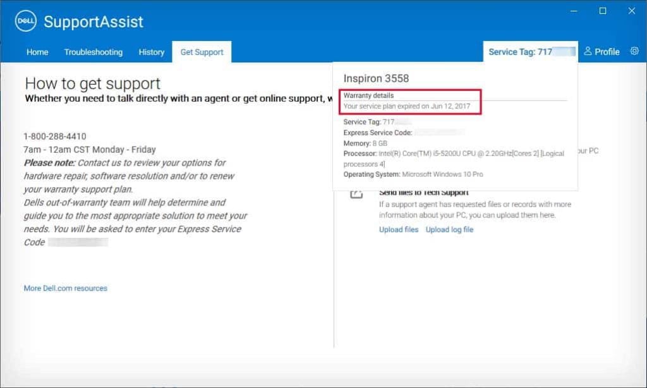Open the History tab

[x=151, y=52]
